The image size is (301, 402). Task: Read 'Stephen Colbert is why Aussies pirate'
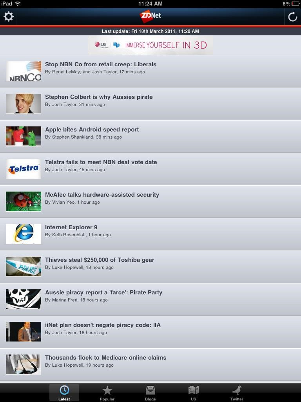click(150, 104)
